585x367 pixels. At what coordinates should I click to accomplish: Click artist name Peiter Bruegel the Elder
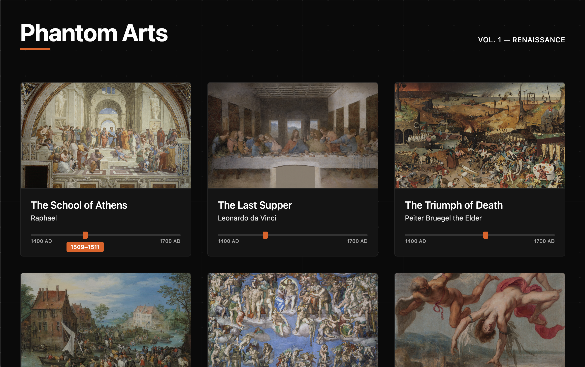(x=443, y=218)
